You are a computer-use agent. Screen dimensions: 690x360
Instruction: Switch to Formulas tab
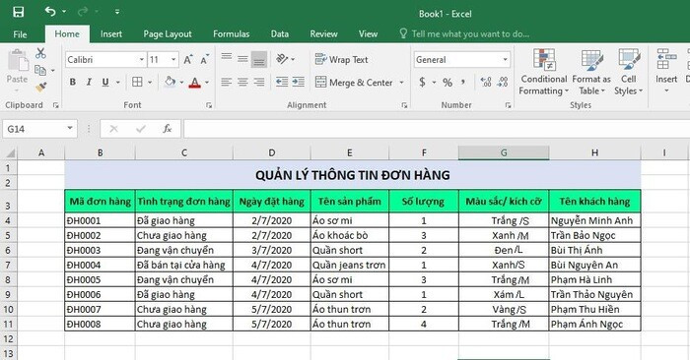[x=231, y=33]
